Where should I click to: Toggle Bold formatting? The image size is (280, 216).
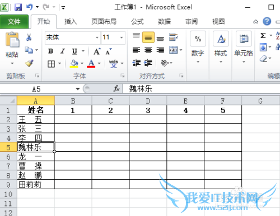(x=51, y=51)
